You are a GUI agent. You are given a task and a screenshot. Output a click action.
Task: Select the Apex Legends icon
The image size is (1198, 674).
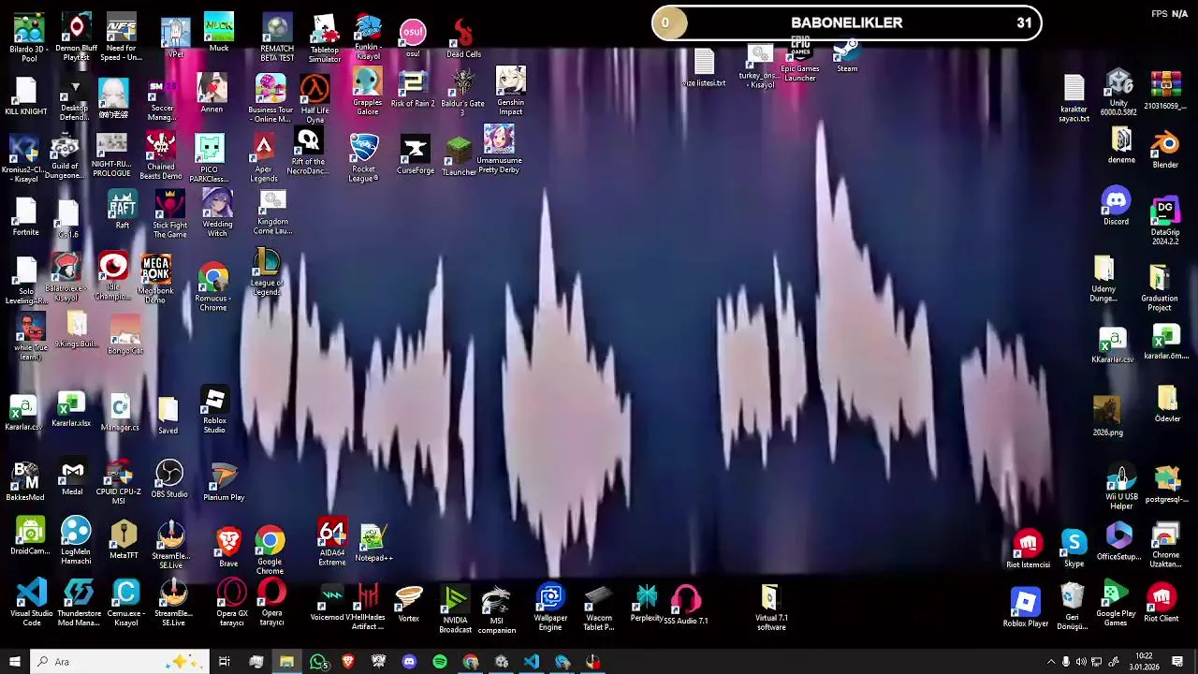coord(264,158)
